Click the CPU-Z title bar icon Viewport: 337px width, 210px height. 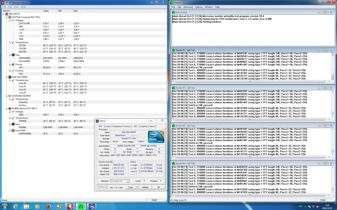pyautogui.click(x=97, y=121)
